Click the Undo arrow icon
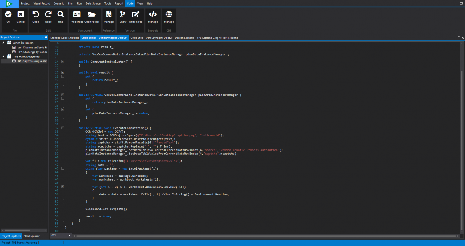Image resolution: width=465 pixels, height=246 pixels. (35, 15)
